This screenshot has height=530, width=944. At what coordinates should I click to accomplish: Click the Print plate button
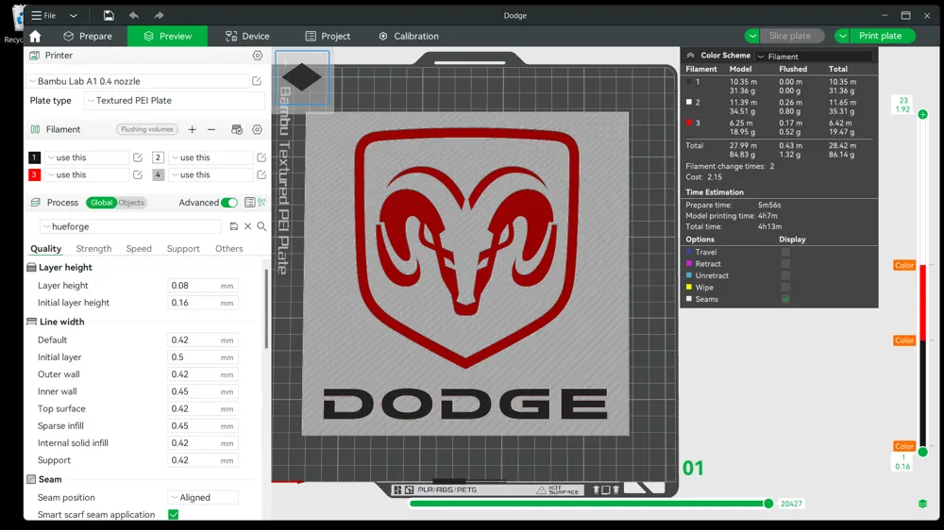[881, 36]
